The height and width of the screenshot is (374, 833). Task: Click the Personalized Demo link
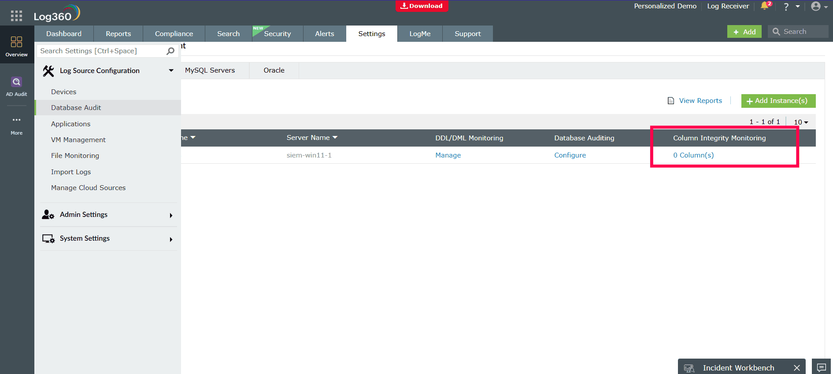[665, 6]
